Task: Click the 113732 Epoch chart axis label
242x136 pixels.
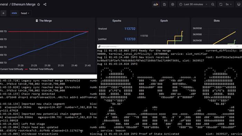Action: point(144,36)
